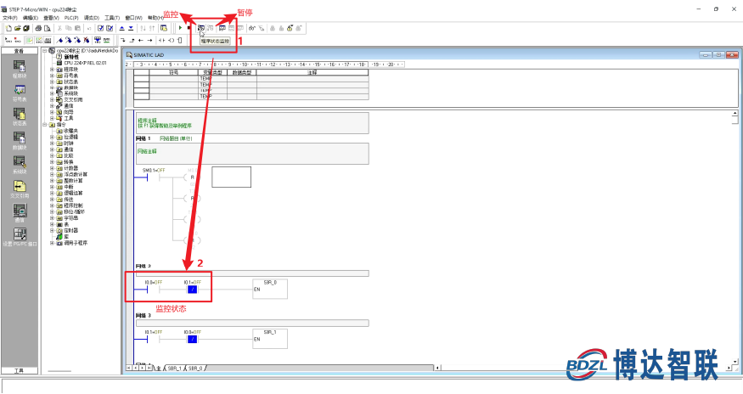Click the LAD editor vertical scrollbar up arrow
This screenshot has height=394, width=743.
coord(735,114)
